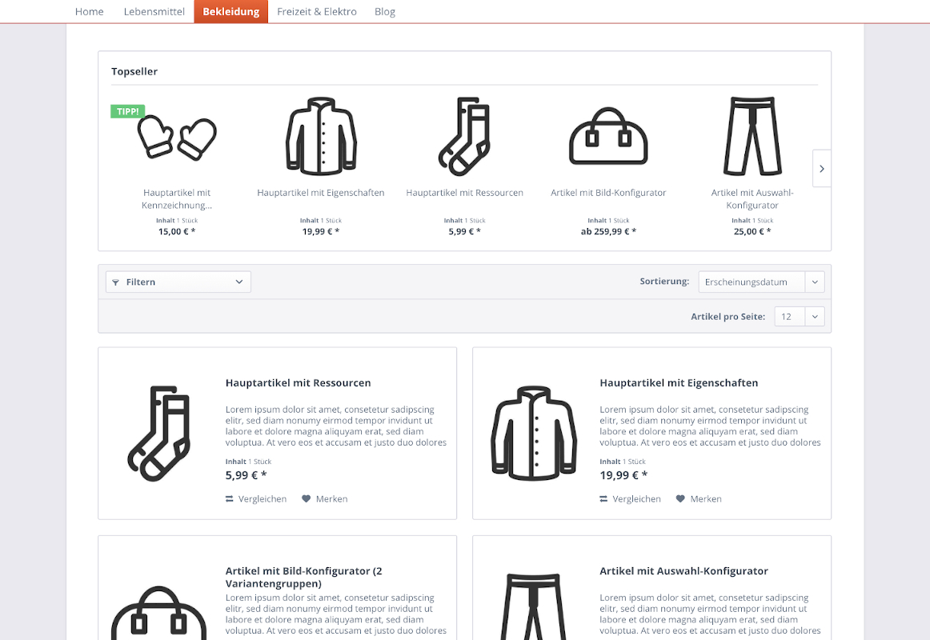Open the large jacket product thumbnail in listing
930x640 pixels.
coord(533,434)
